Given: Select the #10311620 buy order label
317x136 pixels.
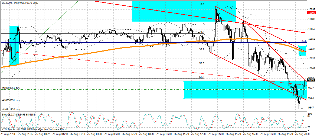Looking at the screenshot, I should pyautogui.click(x=11, y=109).
